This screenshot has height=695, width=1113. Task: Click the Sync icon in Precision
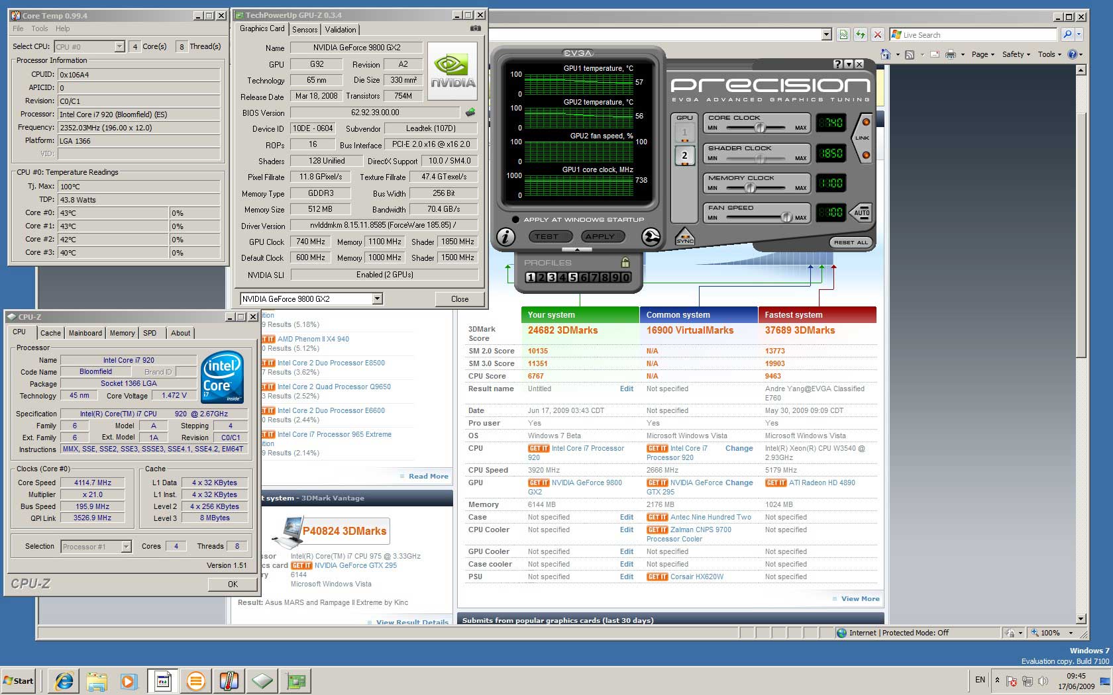(684, 236)
